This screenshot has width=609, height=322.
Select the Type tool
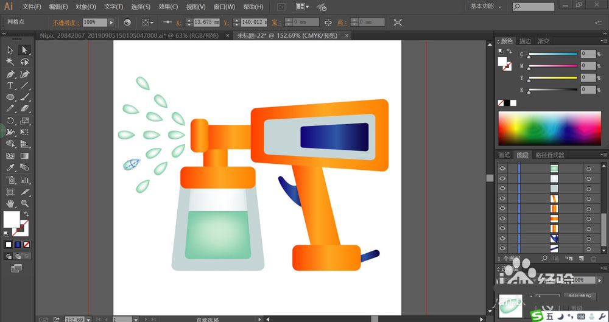[x=10, y=85]
